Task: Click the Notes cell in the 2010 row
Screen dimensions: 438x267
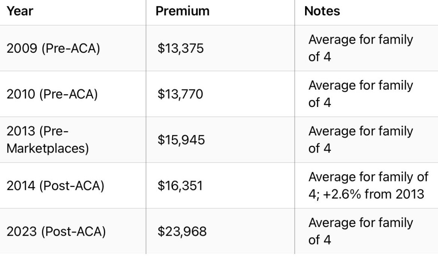Action: (x=361, y=94)
